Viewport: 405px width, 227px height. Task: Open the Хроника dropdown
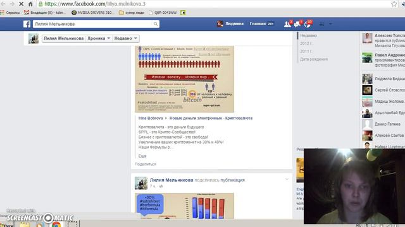99,38
